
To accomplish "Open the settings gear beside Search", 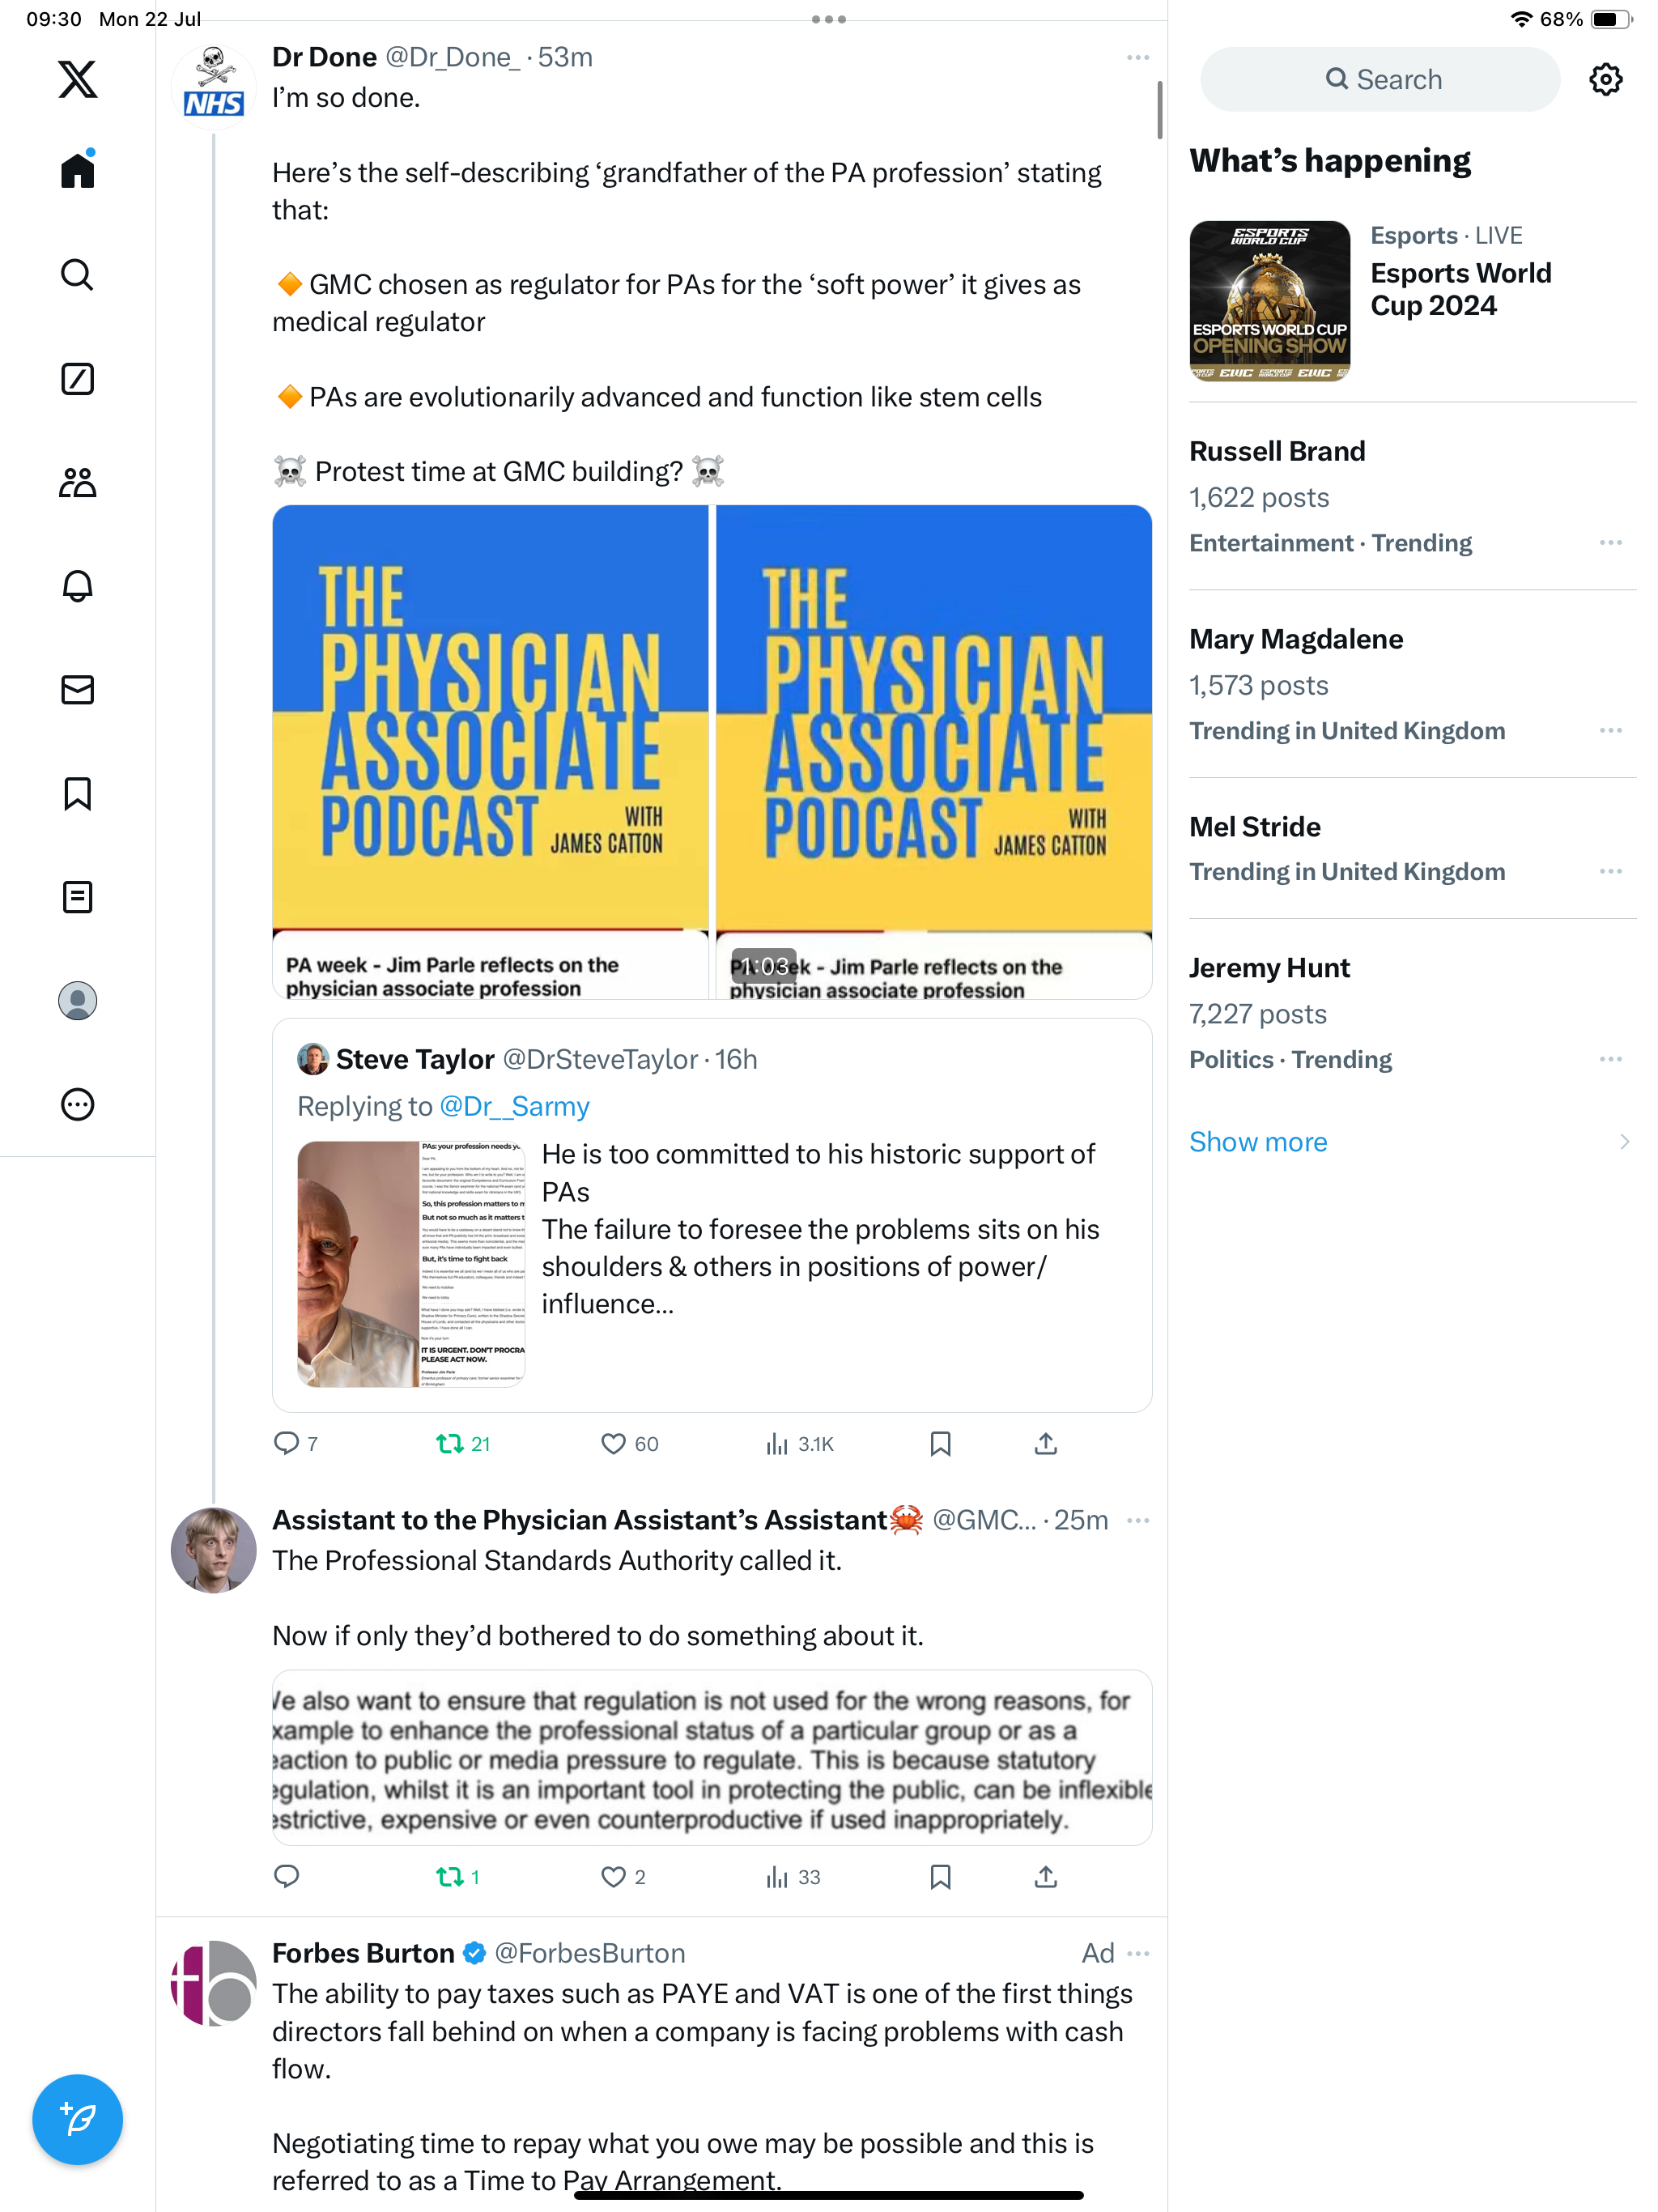I will (1605, 79).
